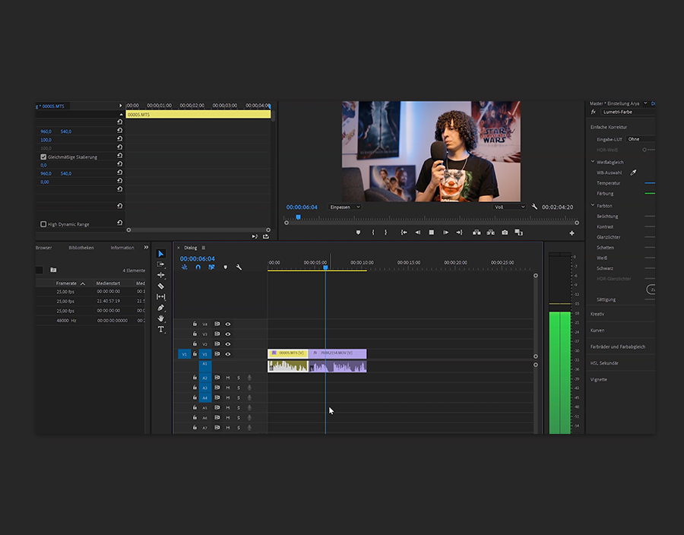Step back one frame in Program Monitor
The height and width of the screenshot is (535, 684).
(x=417, y=233)
